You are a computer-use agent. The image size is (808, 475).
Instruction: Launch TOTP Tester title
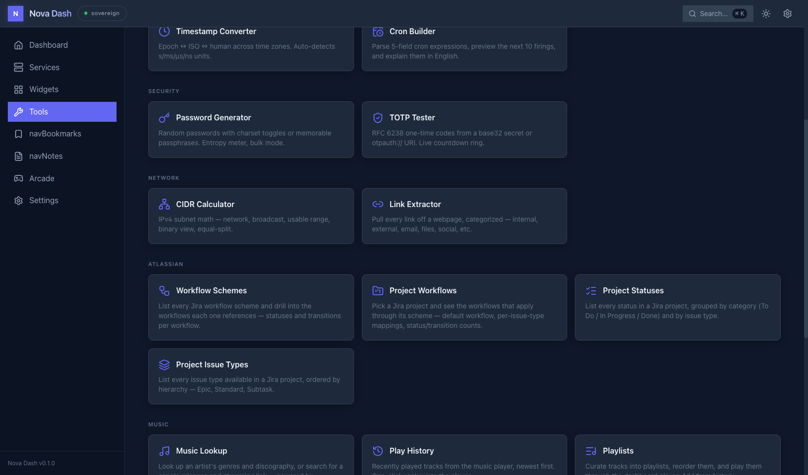click(412, 118)
